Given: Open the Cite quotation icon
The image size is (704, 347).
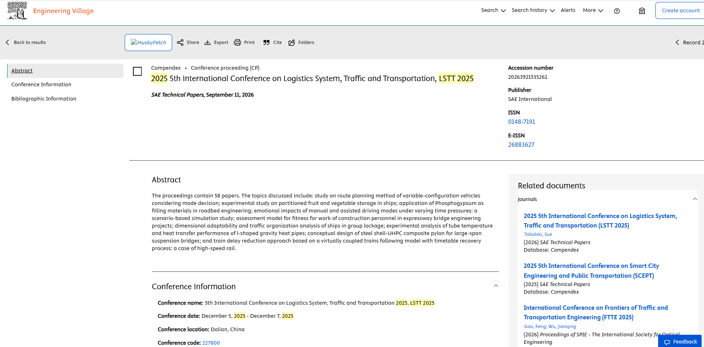Looking at the screenshot, I should (266, 42).
